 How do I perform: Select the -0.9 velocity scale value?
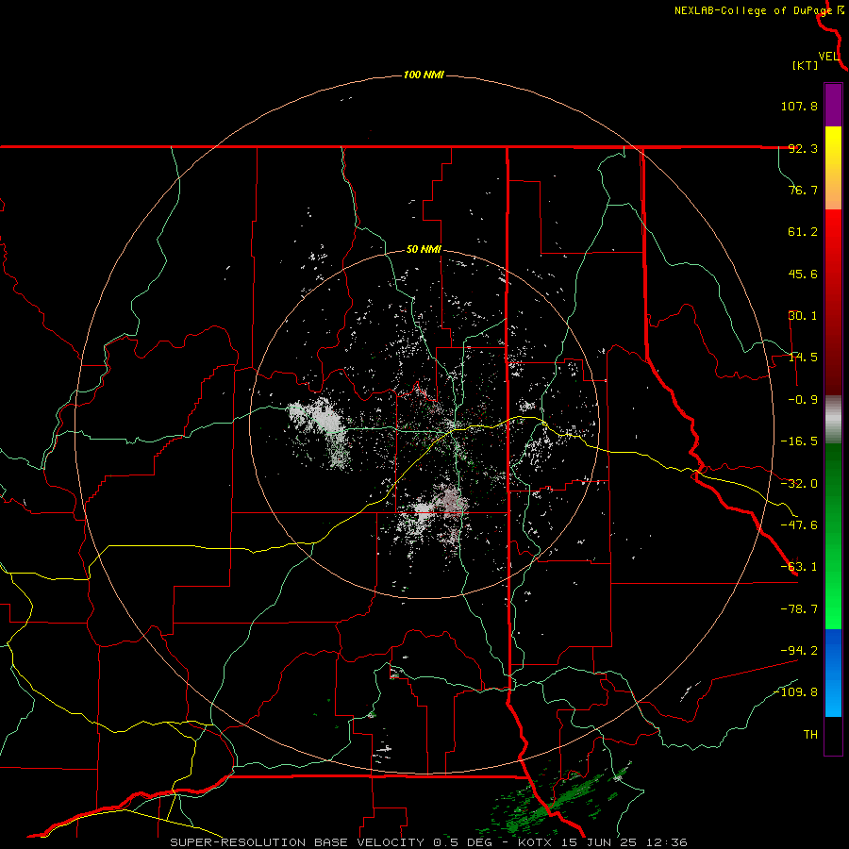tap(803, 400)
